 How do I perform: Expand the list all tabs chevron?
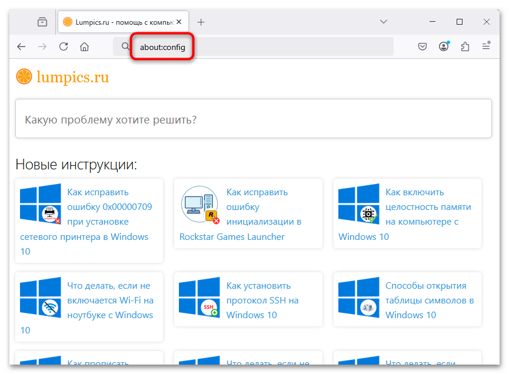point(384,22)
